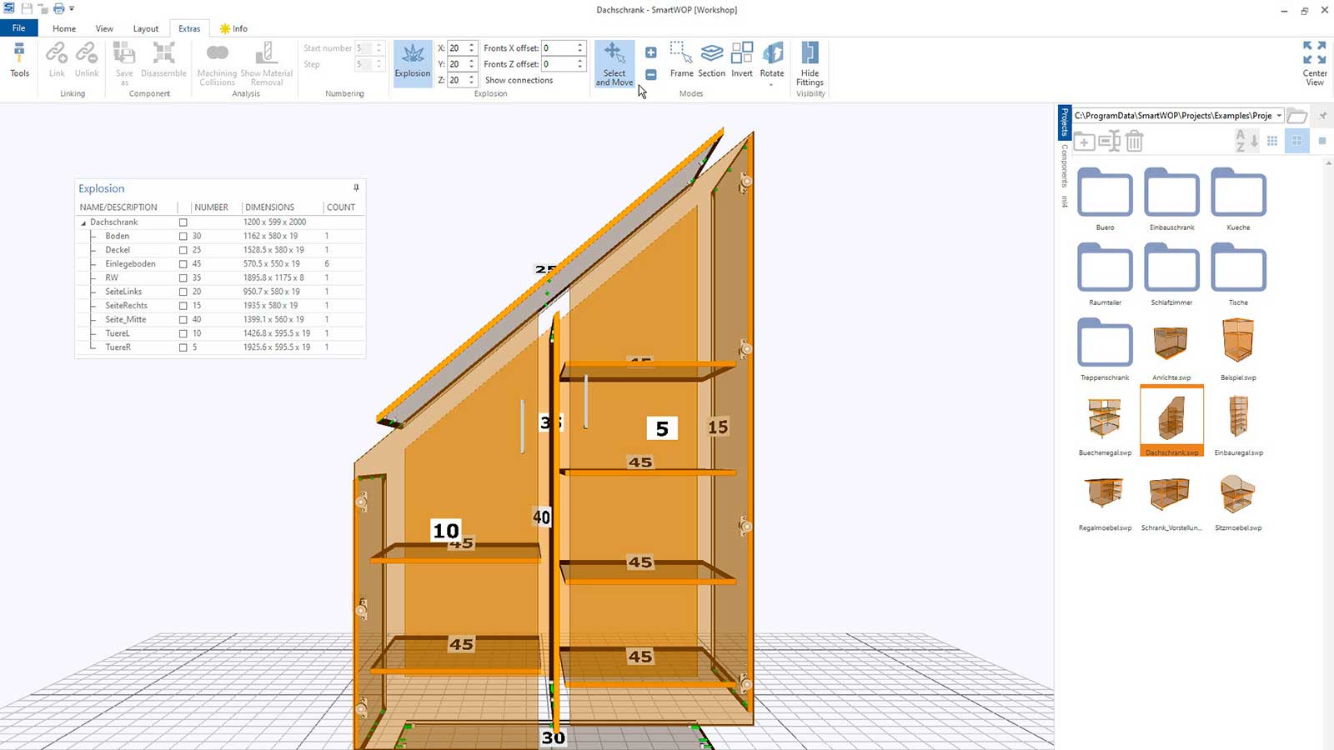This screenshot has height=750, width=1334.
Task: Check the Einlegeboden part checkbox
Action: [183, 264]
